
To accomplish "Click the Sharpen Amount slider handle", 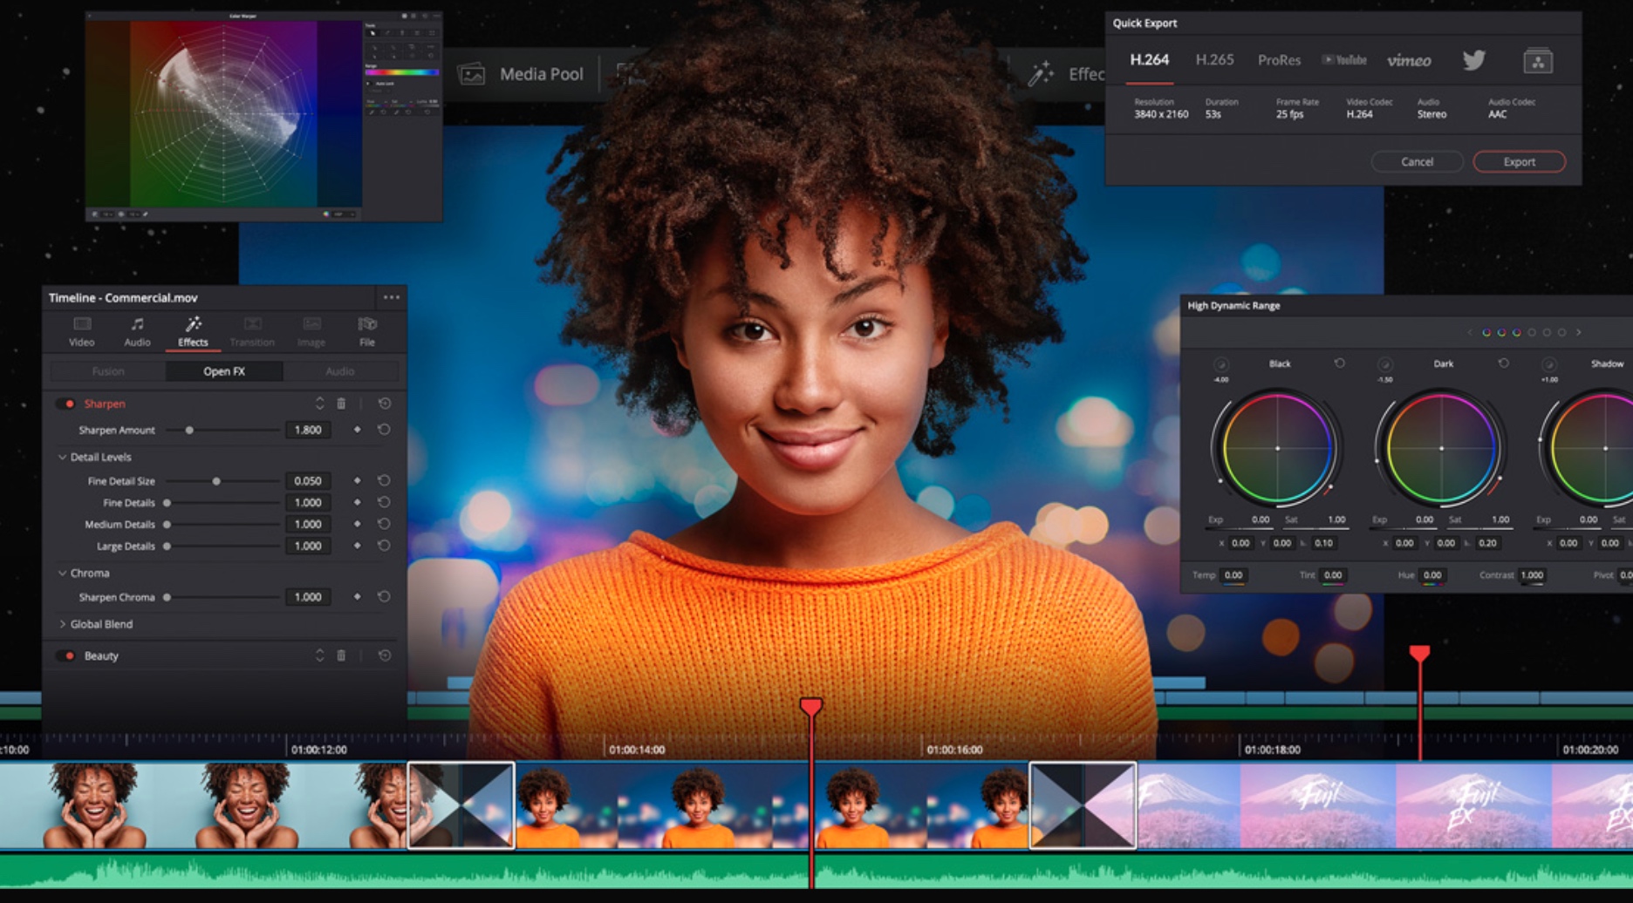I will (189, 430).
